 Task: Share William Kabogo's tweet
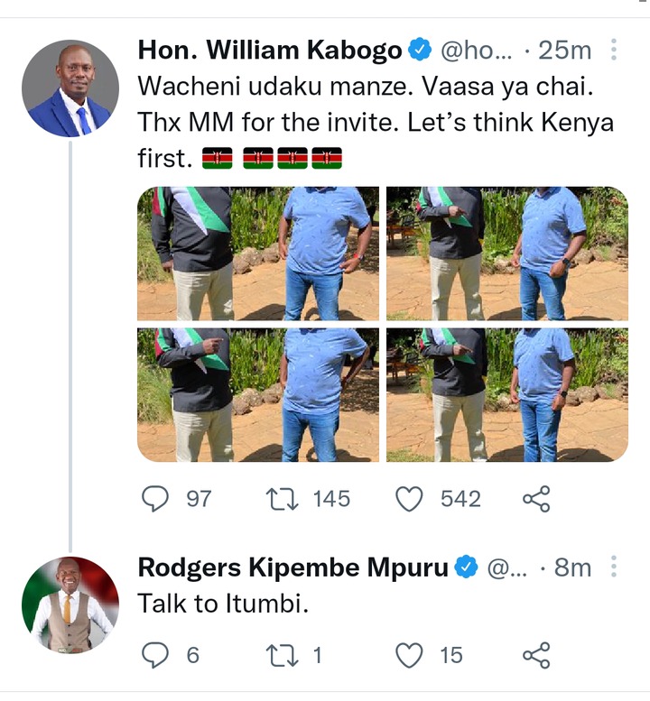(536, 499)
